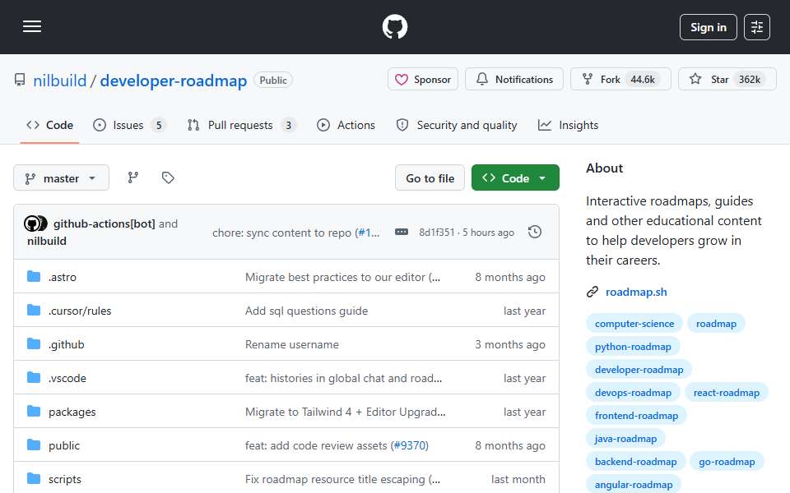Screen dimensions: 790x493
Task: Switch to the Code tab
Action: pos(50,125)
